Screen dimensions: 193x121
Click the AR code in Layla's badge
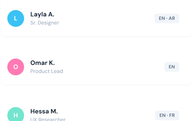click(172, 18)
